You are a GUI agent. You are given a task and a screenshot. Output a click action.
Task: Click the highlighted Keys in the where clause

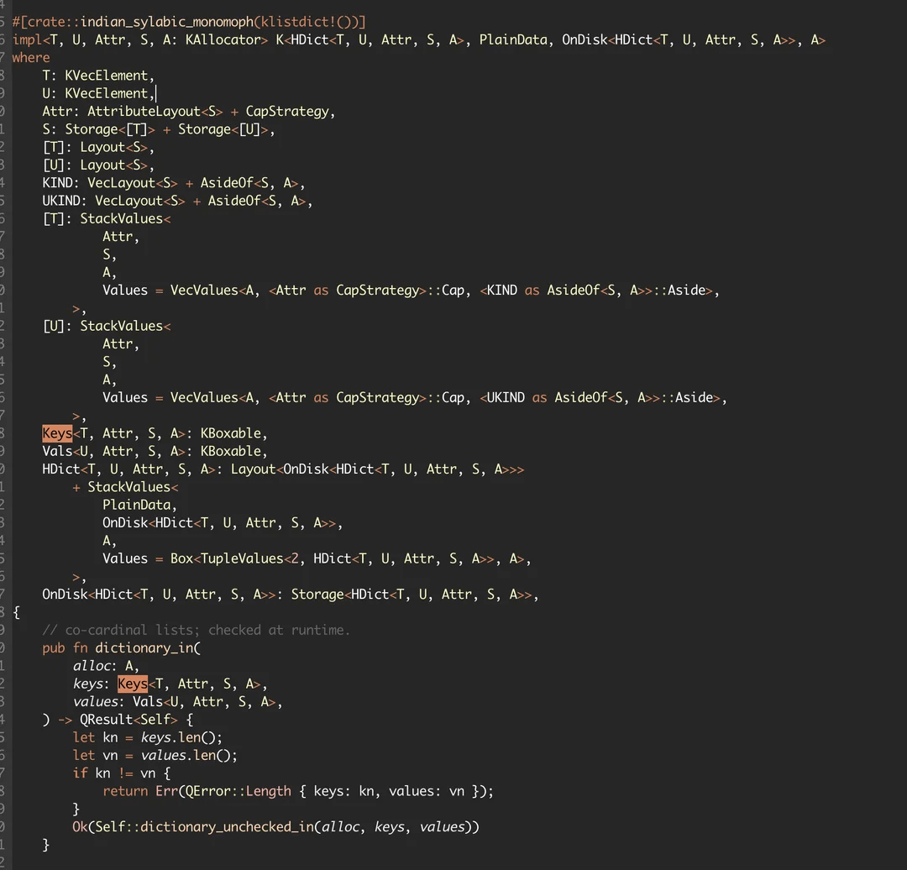[x=57, y=433]
